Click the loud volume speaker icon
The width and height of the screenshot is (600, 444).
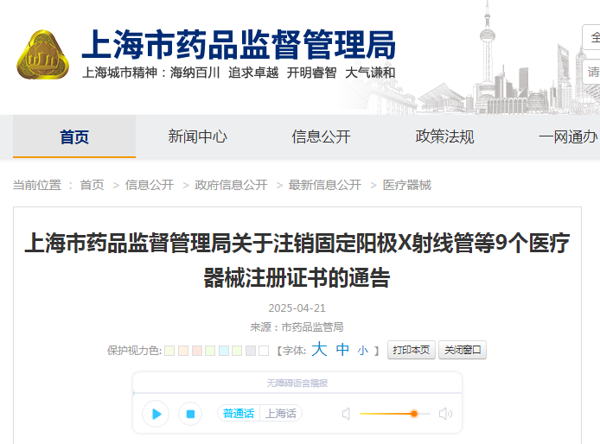(445, 414)
